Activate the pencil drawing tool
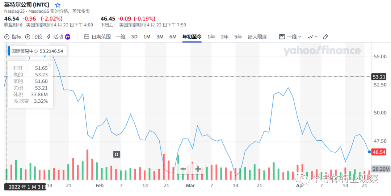The height and width of the screenshot is (196, 391). 325,37
